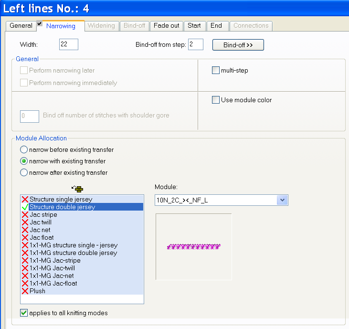The height and width of the screenshot is (329, 349).
Task: Check the Use module color option
Action: [x=215, y=100]
